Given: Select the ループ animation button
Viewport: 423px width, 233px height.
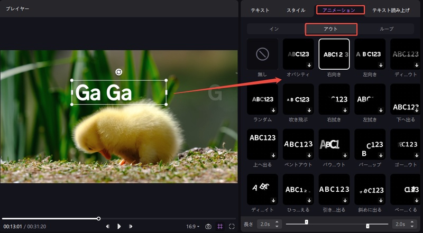Looking at the screenshot, I should tap(386, 29).
